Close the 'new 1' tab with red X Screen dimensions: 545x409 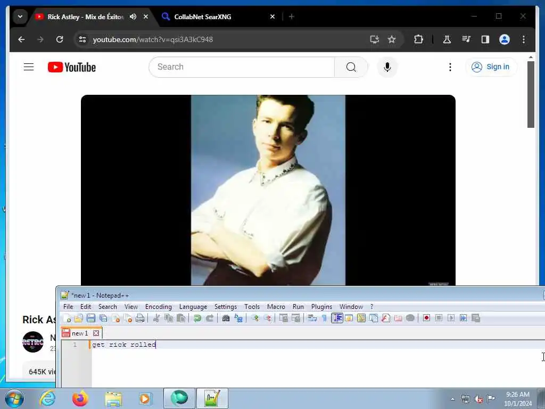pos(96,333)
